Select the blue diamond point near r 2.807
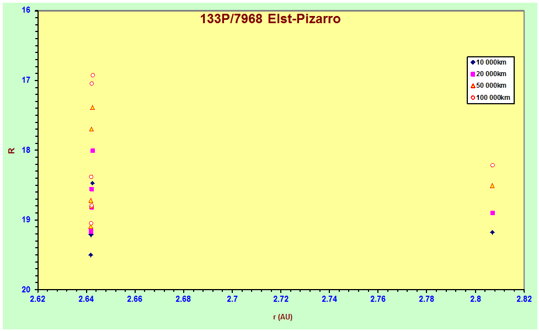Screen dimensions: 539x331 tap(492, 233)
